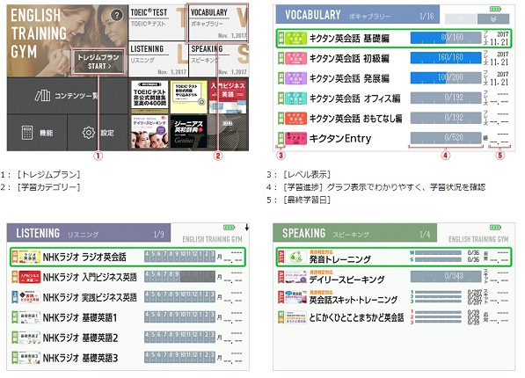Click 100/200 progress bar of 発展編

click(x=446, y=78)
